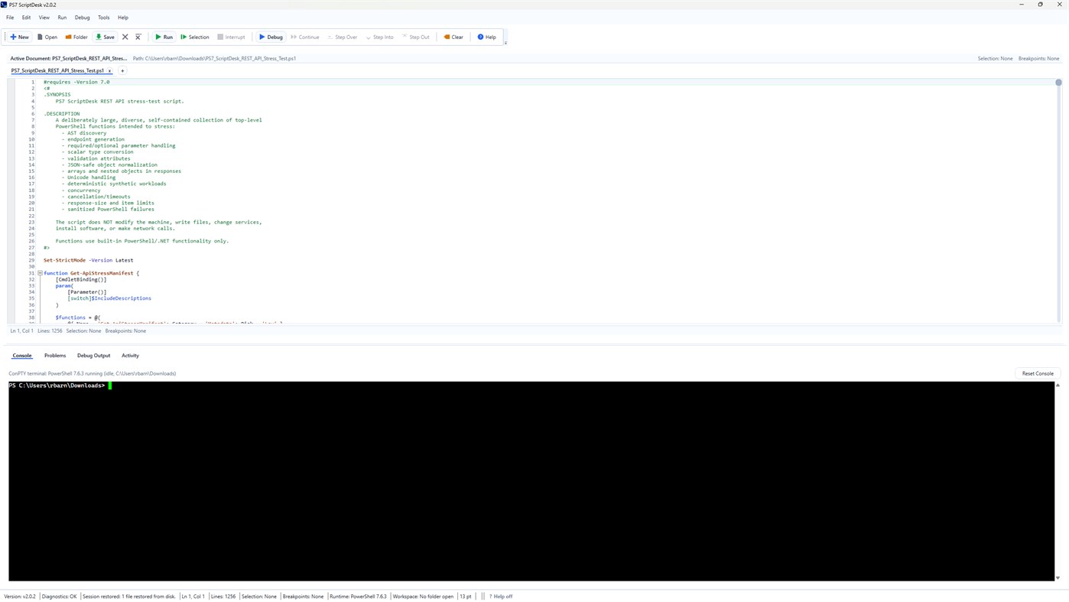This screenshot has width=1069, height=602.
Task: Open the Tools menu
Action: (103, 18)
